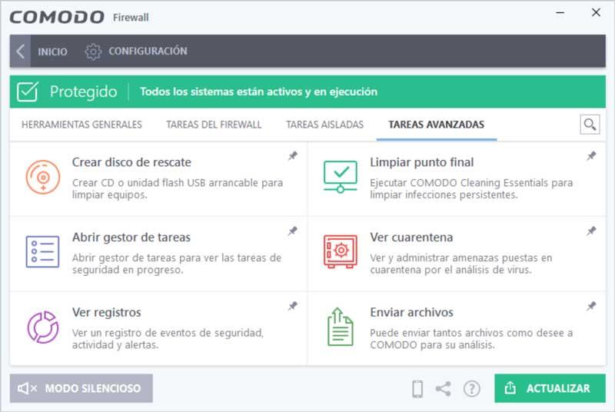
Task: Pin the Ver registros task
Action: (293, 306)
